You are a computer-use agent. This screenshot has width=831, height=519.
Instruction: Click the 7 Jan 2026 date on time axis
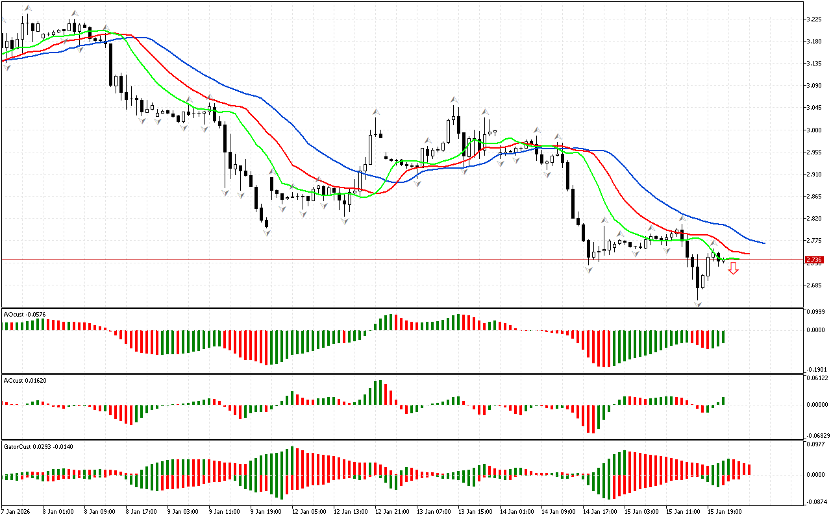[x=16, y=512]
